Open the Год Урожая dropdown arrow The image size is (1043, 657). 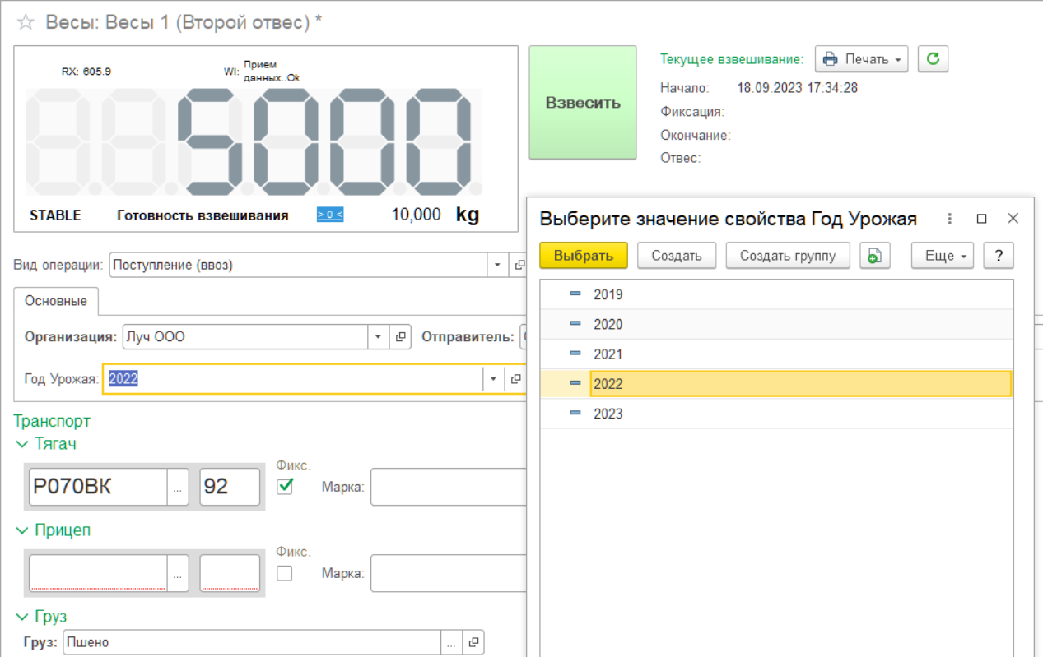point(493,379)
